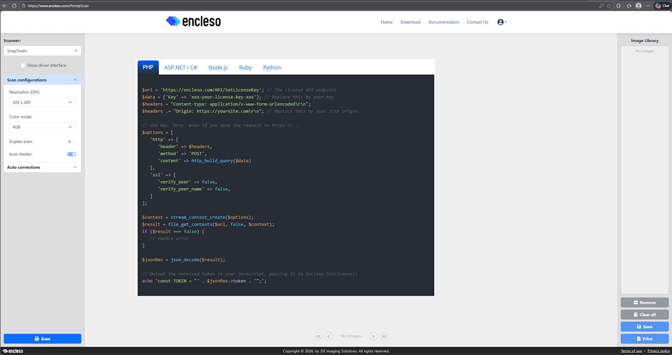Screen dimensions: 672x355
Task: Switch to the Python code tab
Action: click(272, 67)
